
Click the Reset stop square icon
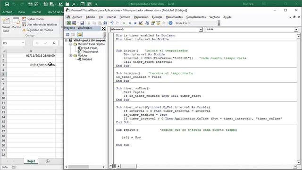[135, 23]
